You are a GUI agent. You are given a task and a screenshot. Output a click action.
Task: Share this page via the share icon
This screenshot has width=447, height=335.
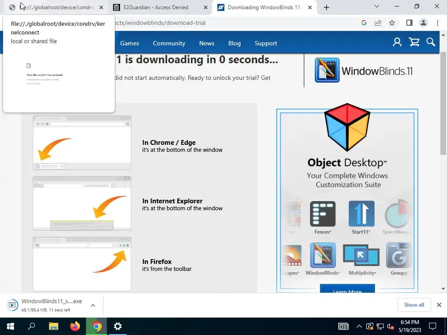click(378, 23)
